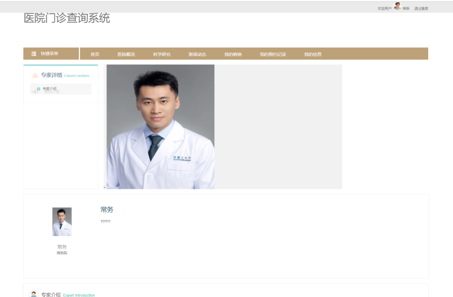Click the 111111 description text
Viewport: 453px width, 297px height.
tap(105, 221)
